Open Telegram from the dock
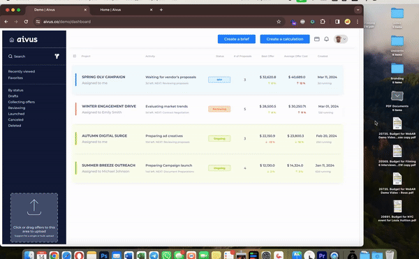This screenshot has height=259, width=419. [154, 256]
